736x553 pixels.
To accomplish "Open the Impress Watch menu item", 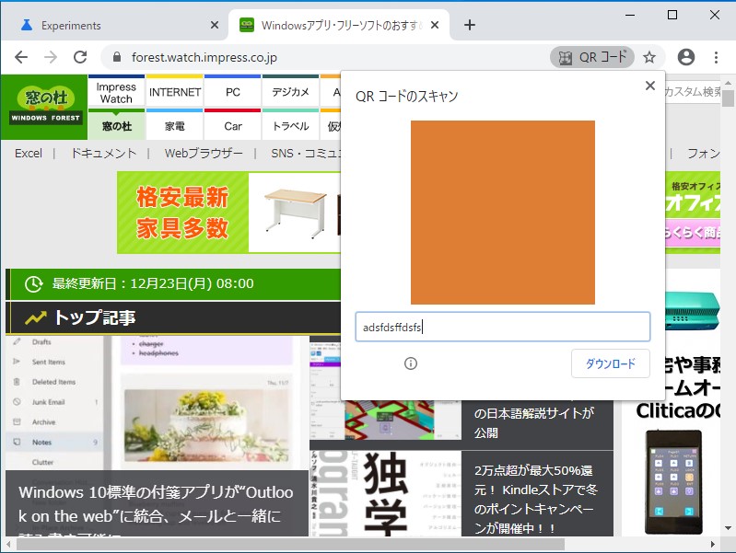I will [x=116, y=92].
